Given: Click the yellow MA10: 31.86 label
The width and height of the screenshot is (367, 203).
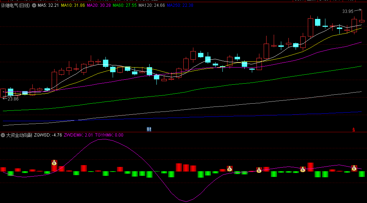Looking at the screenshot, I should (x=73, y=5).
